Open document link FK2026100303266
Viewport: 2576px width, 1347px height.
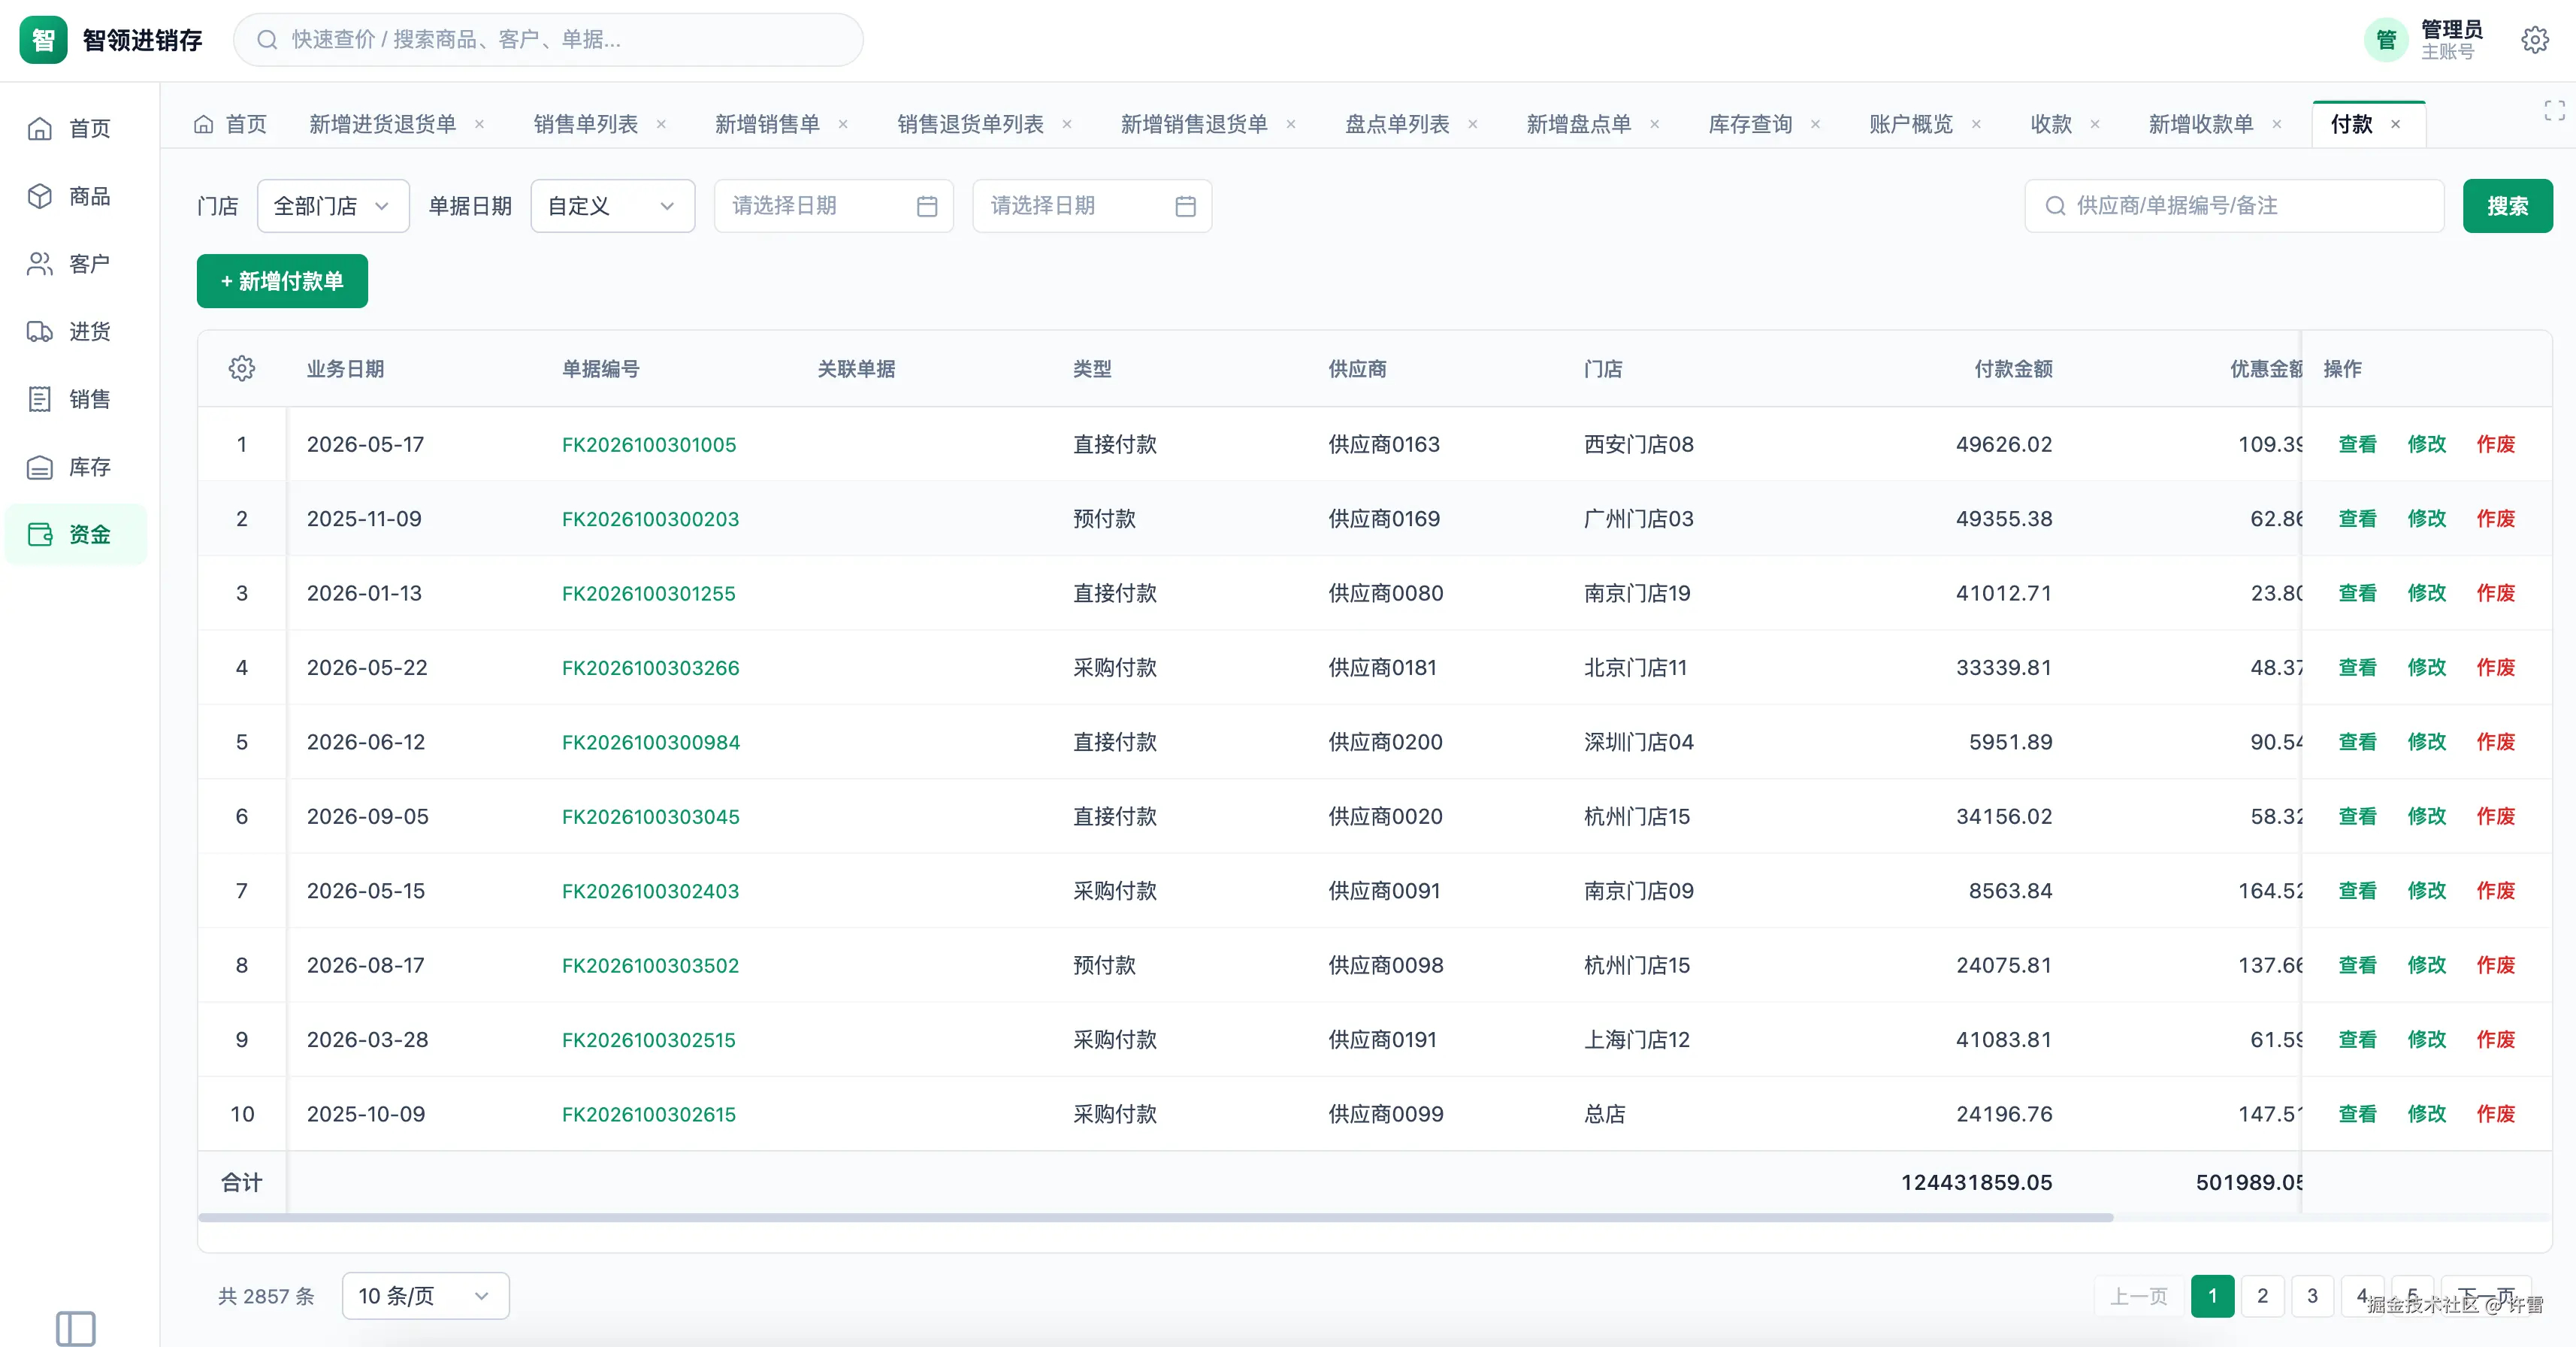click(650, 667)
